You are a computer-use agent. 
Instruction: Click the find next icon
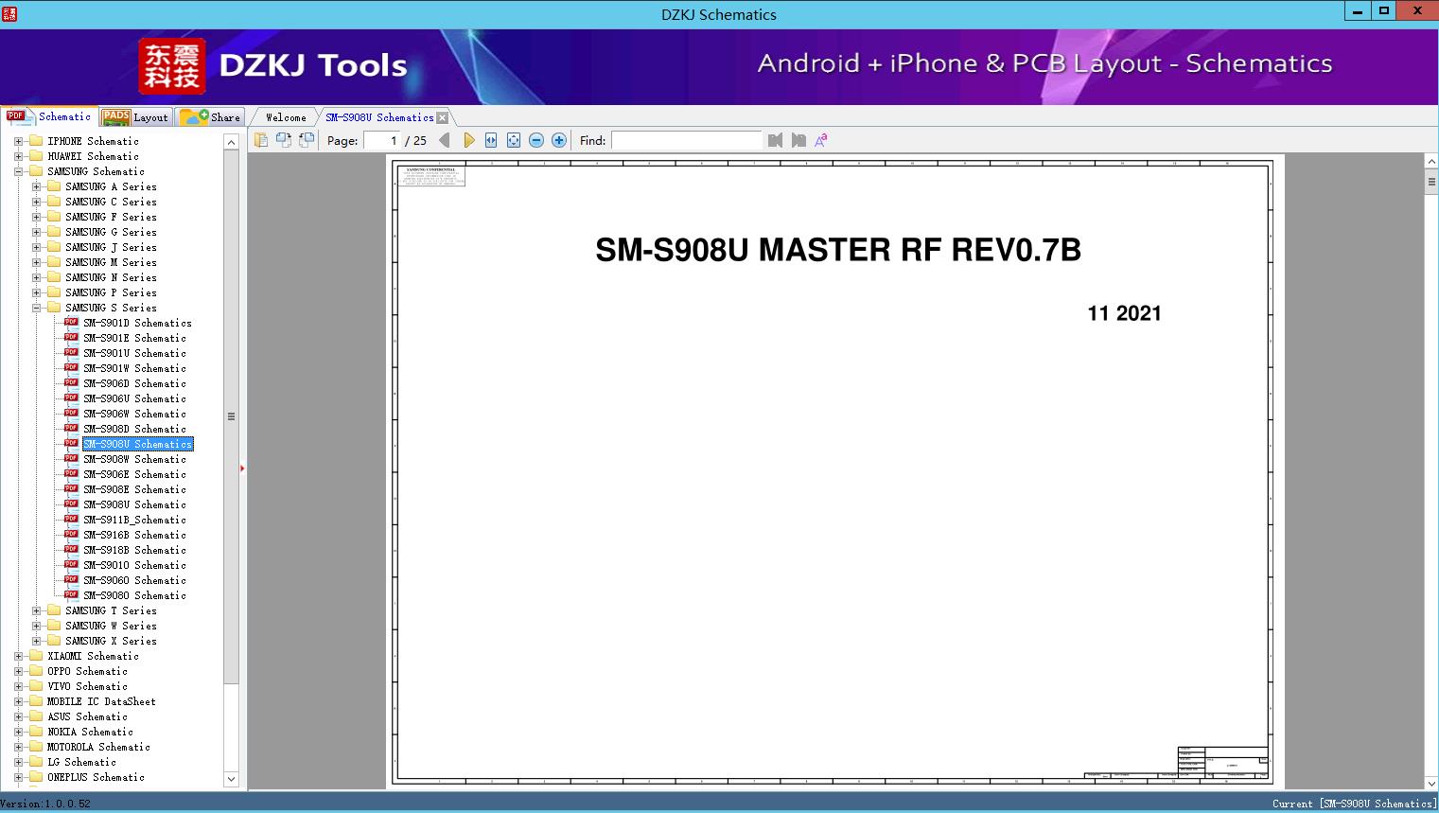tap(798, 140)
